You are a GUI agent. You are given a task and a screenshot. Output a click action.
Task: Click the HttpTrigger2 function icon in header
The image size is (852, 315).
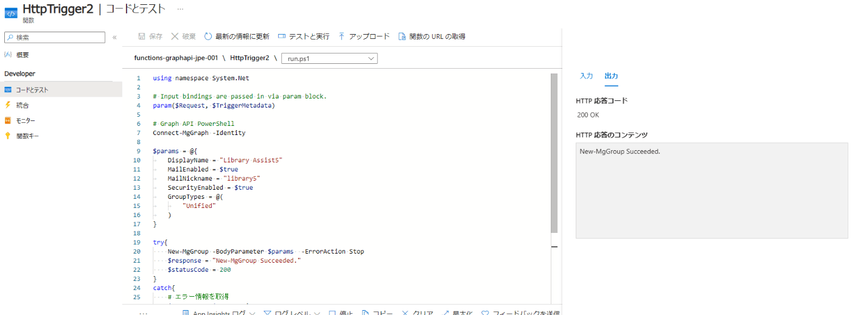click(11, 13)
